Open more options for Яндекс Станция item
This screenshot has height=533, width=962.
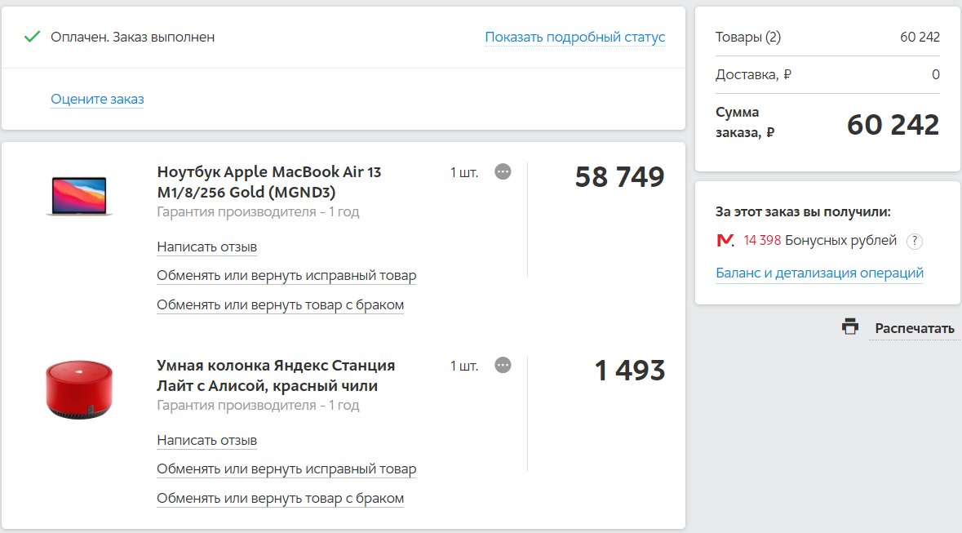pyautogui.click(x=503, y=366)
